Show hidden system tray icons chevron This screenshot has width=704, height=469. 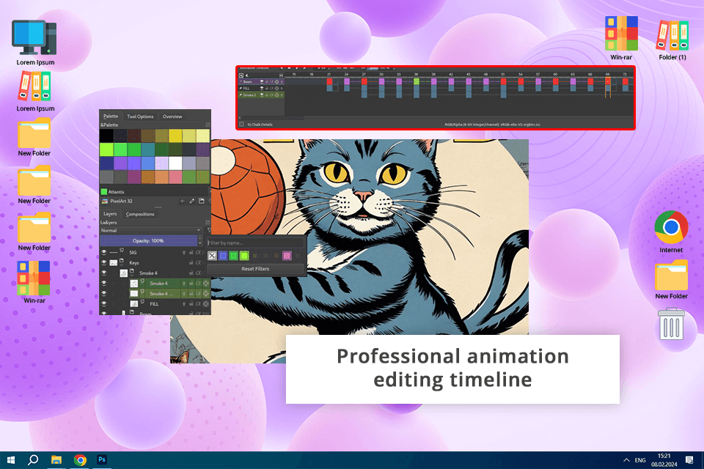click(626, 460)
